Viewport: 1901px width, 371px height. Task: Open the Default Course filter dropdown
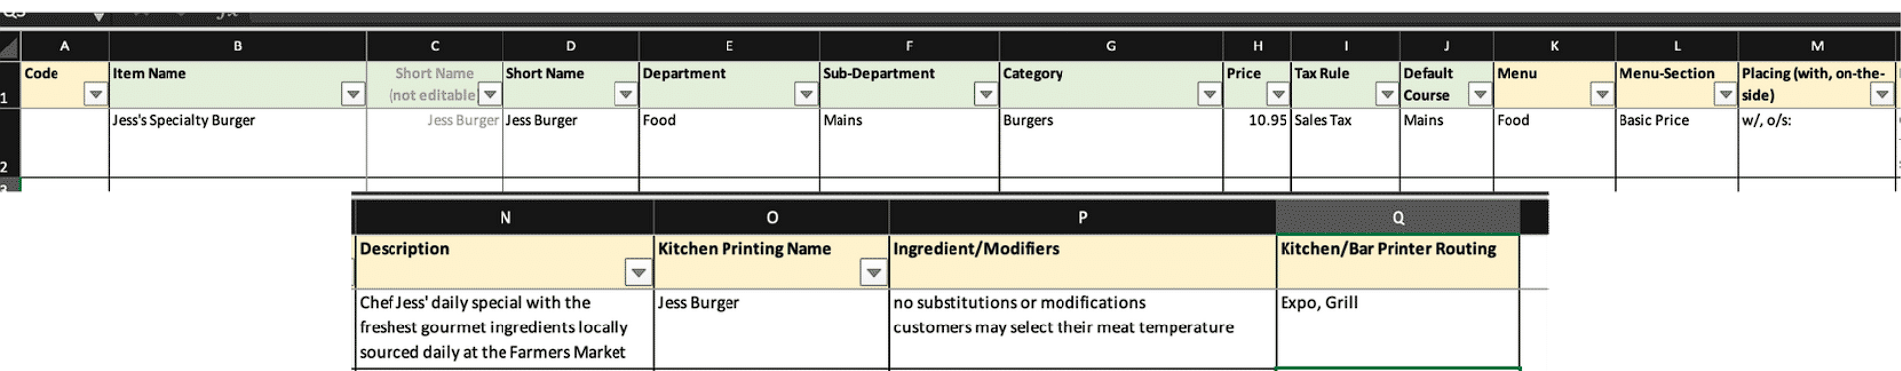(1479, 94)
